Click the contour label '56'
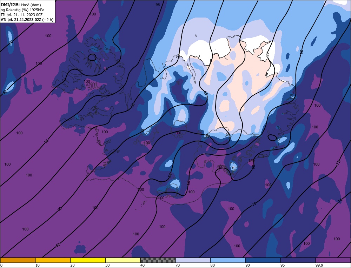The height and width of the screenshot is (268, 351). click(x=46, y=141)
